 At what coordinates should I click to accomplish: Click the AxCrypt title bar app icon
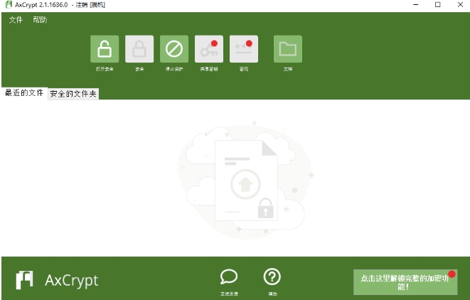8,5
